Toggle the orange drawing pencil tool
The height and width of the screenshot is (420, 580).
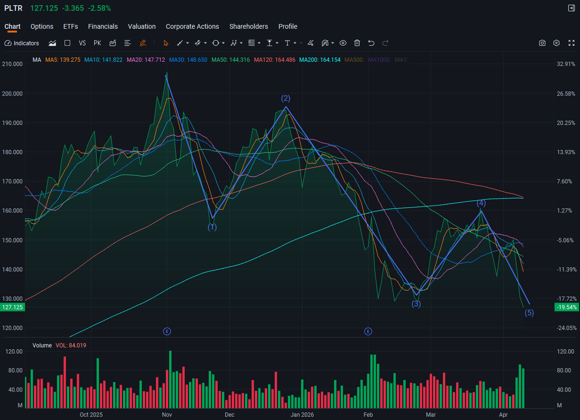click(x=143, y=43)
